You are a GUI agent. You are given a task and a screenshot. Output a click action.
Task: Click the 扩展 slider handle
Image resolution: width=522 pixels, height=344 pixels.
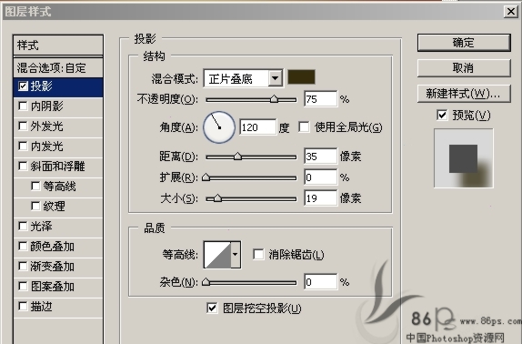pos(206,177)
